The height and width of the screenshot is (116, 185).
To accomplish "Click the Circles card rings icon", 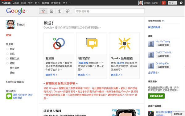I will (x=59, y=44).
